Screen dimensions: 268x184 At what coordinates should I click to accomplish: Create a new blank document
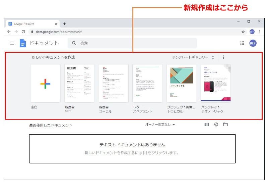45,83
